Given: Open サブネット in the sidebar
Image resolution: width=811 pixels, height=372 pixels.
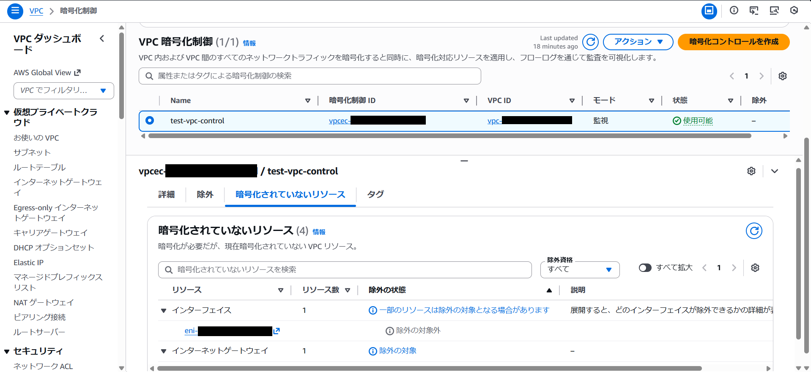Looking at the screenshot, I should [x=32, y=152].
